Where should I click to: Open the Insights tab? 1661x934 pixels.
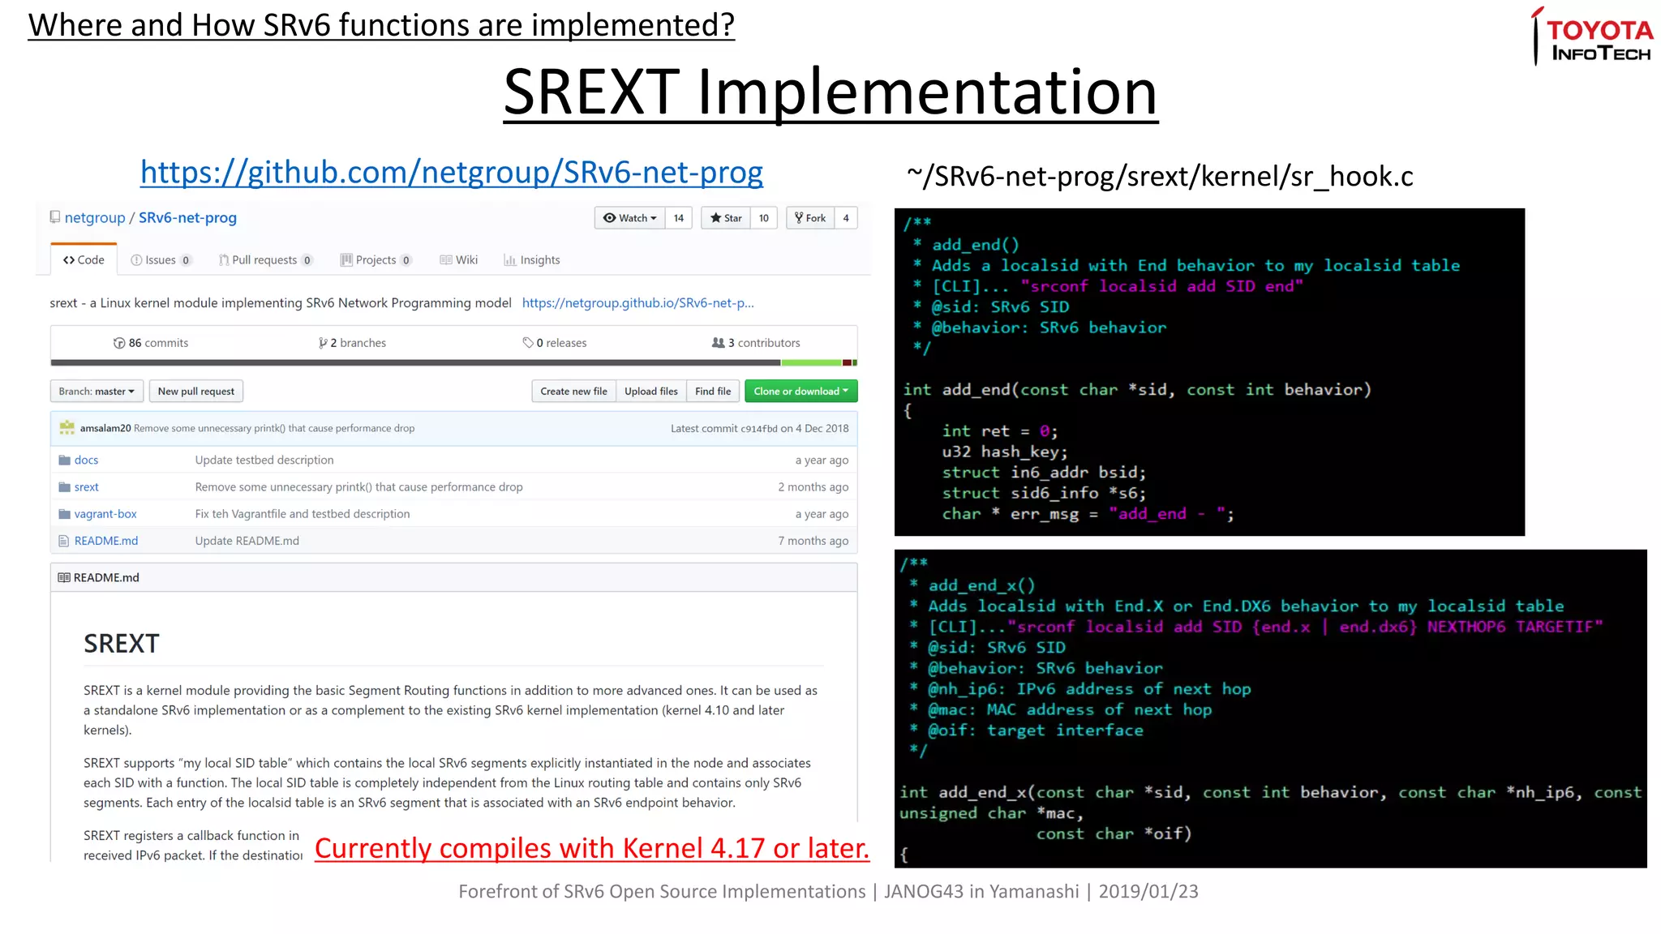click(x=532, y=259)
